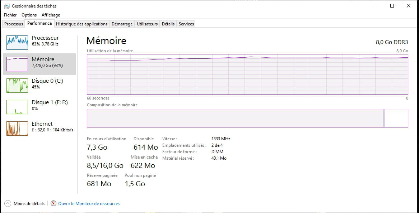This screenshot has height=213, width=419.
Task: Select the Ethernet network graph icon
Action: [17, 128]
